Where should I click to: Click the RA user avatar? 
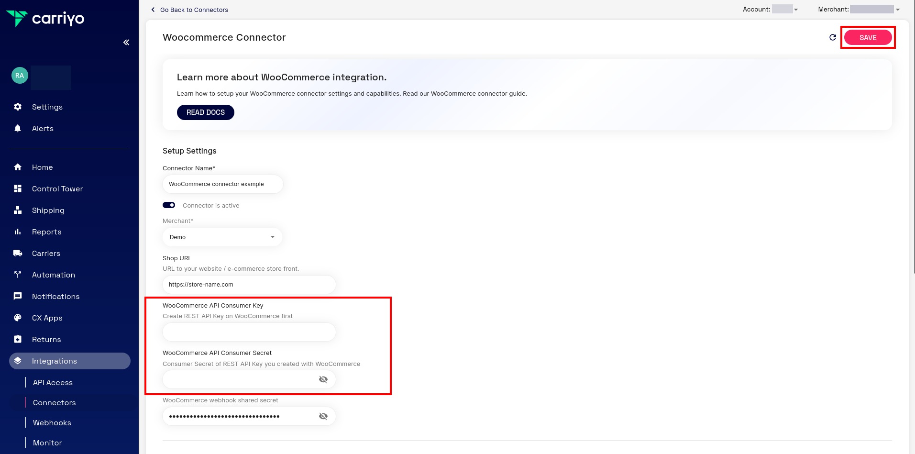20,76
